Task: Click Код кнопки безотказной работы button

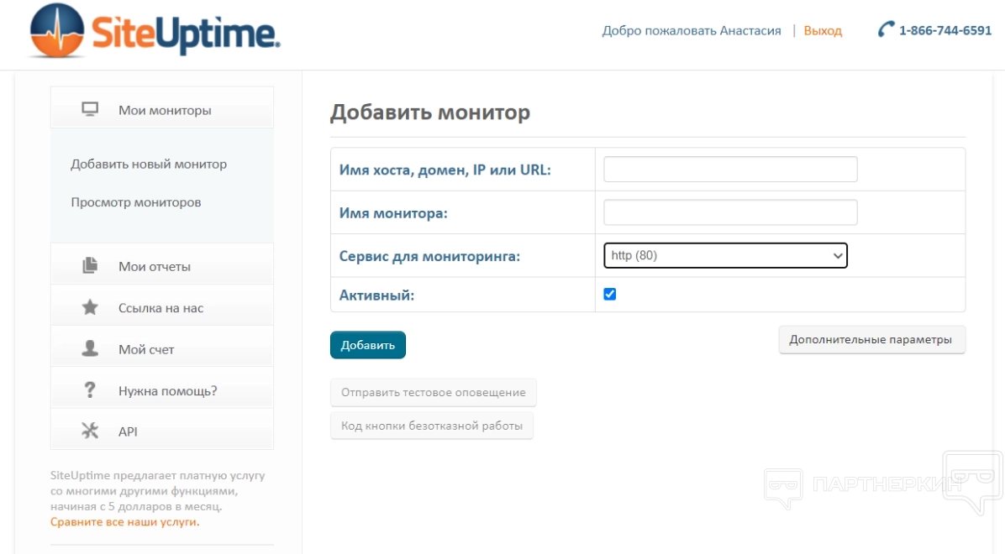Action: (432, 426)
